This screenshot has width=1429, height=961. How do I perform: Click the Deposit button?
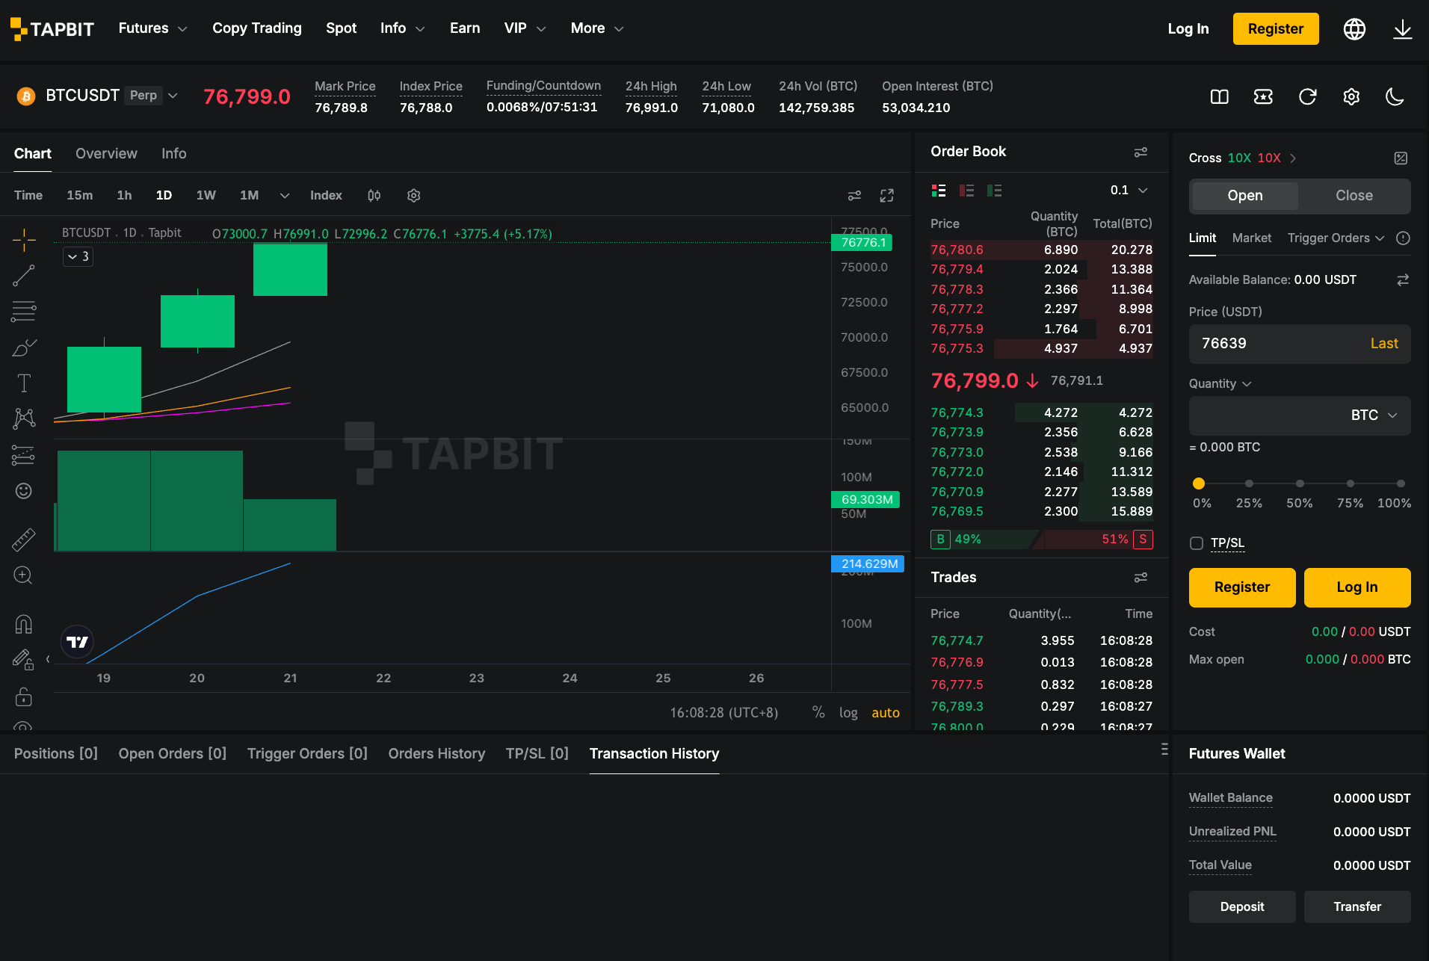click(1241, 906)
